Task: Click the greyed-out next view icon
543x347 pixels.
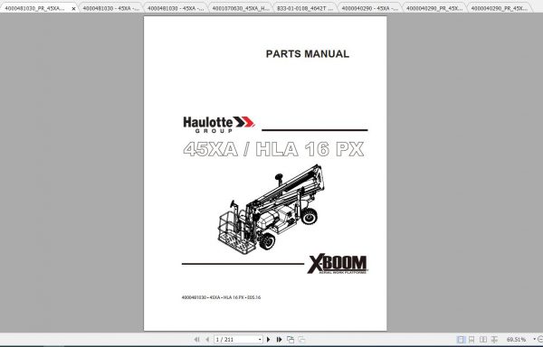Action: [x=301, y=340]
